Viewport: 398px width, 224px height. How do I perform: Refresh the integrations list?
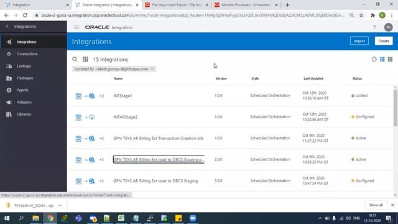pyautogui.click(x=374, y=59)
